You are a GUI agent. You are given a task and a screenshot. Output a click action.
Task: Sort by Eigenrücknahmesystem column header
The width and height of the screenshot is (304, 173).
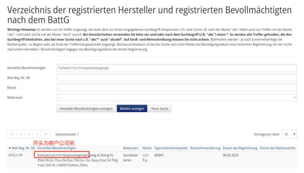tap(171, 148)
